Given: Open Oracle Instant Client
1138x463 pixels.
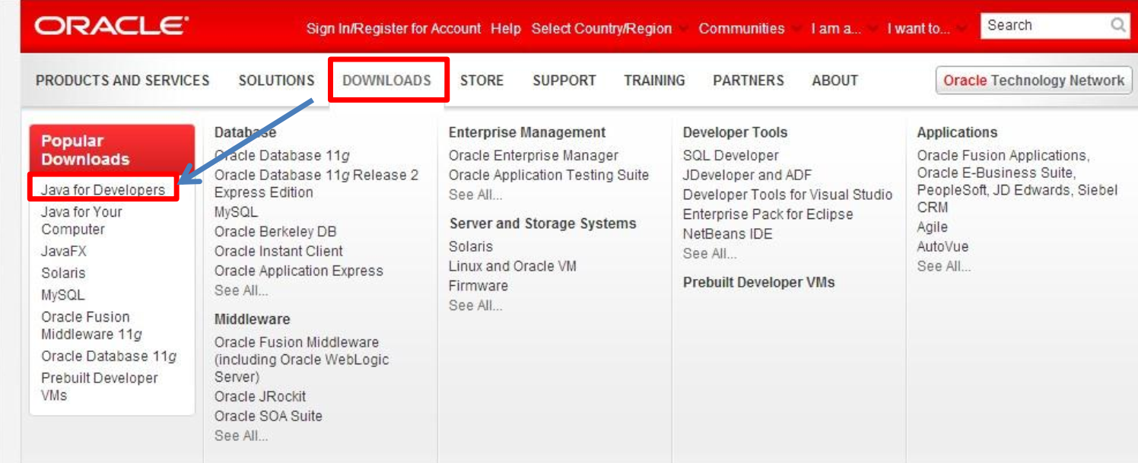Looking at the screenshot, I should coord(278,252).
